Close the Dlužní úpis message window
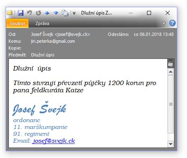This screenshot has height=158, width=187. 168,13
